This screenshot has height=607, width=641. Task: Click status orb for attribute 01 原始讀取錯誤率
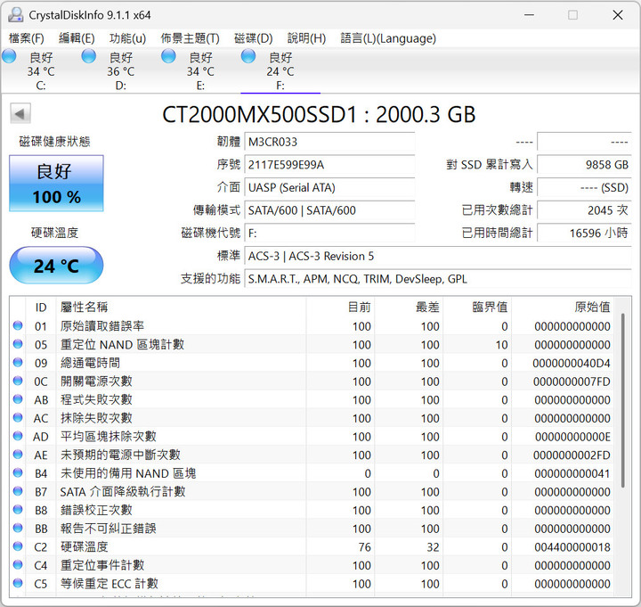[x=18, y=325]
